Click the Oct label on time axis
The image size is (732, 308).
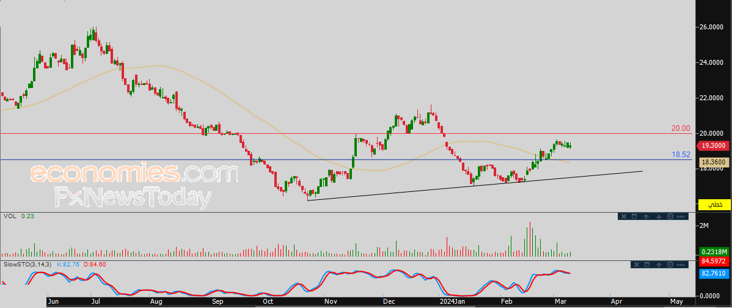point(268,302)
